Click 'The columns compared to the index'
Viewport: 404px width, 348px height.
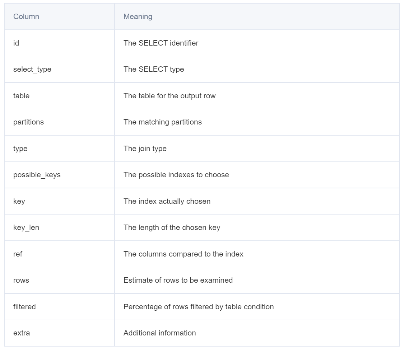tap(184, 254)
